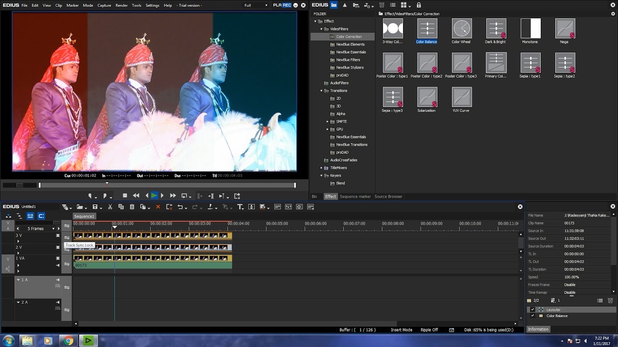Mute video on track 3 V
The width and height of the screenshot is (618, 347).
[58, 236]
